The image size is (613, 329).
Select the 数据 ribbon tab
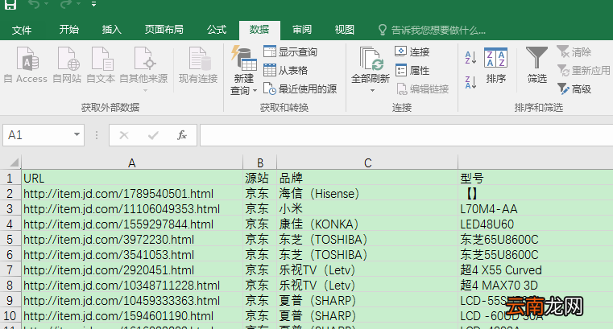259,30
